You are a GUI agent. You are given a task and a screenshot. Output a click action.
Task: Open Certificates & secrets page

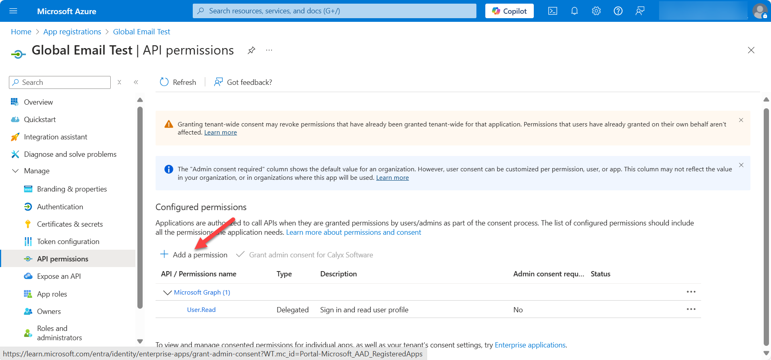click(70, 224)
